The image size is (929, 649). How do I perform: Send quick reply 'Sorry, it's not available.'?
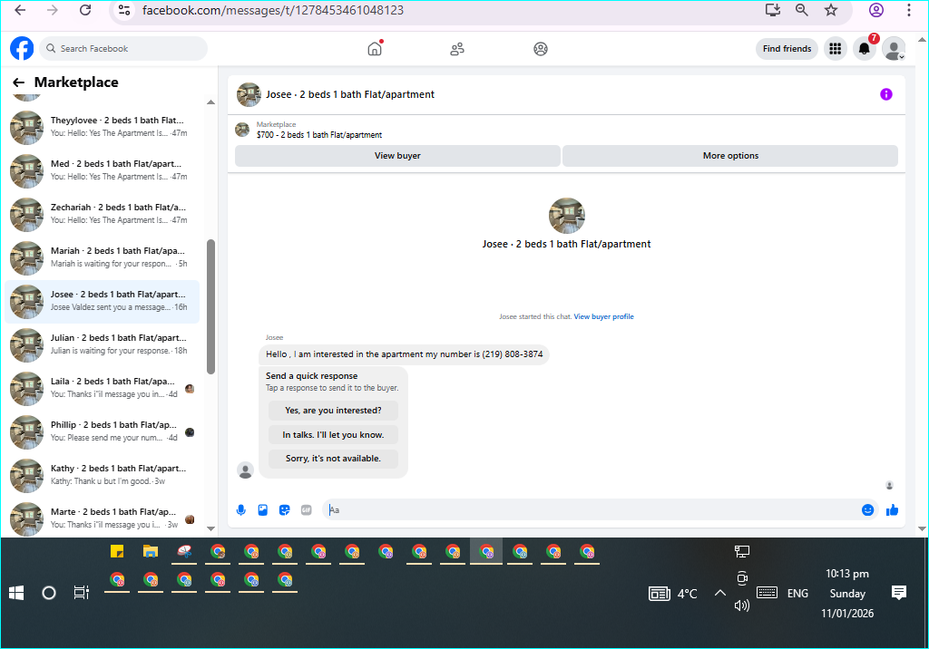[x=333, y=459]
